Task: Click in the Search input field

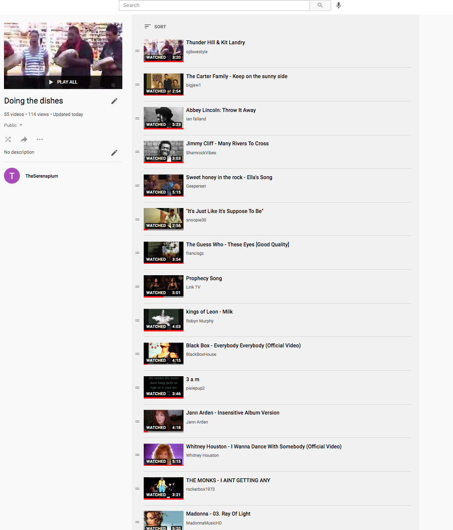Action: click(214, 5)
